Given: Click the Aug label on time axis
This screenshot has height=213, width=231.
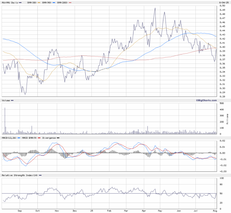Looking at the screenshot, I should point(215,211).
